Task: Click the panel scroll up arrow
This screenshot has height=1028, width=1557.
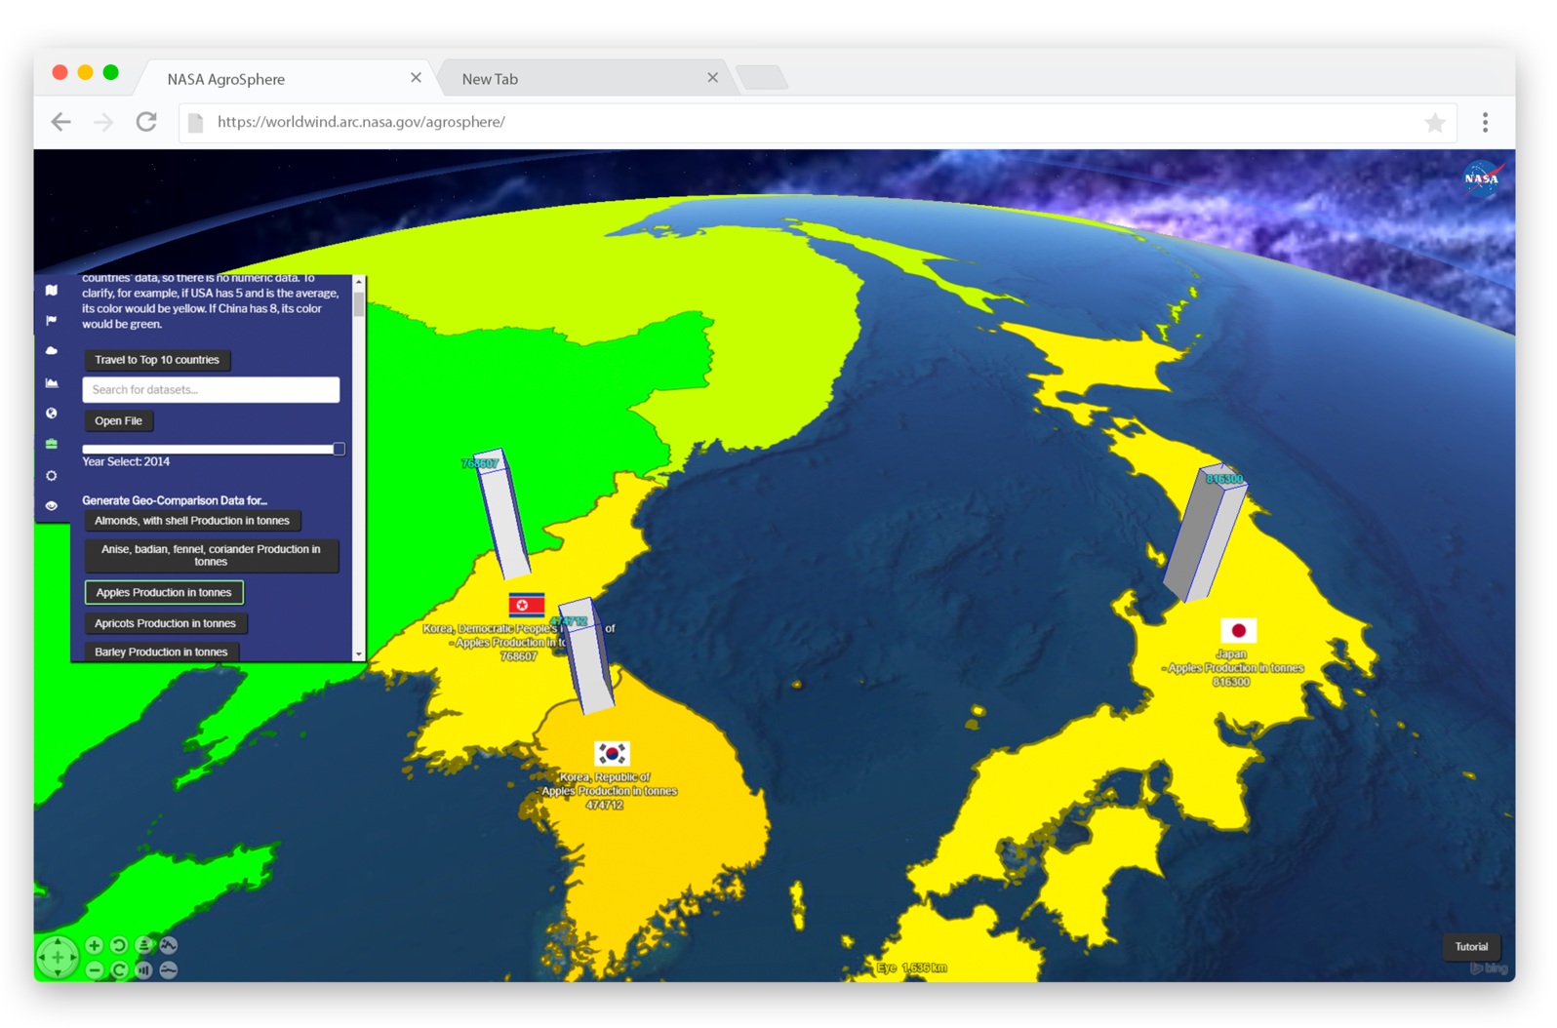Action: [x=359, y=282]
